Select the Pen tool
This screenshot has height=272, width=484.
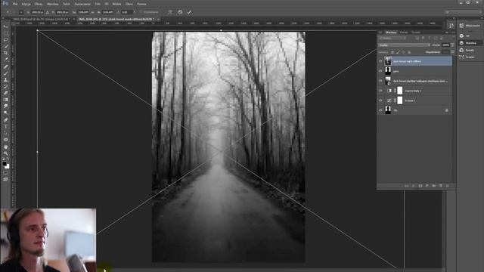point(5,119)
